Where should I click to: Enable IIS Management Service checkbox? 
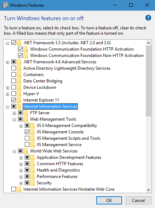[x=27, y=145]
